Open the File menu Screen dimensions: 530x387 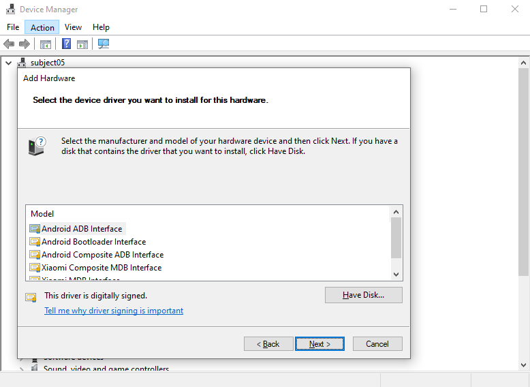click(x=13, y=27)
